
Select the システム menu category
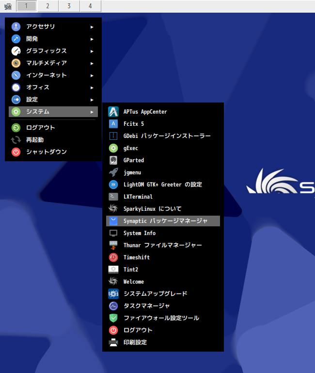(x=53, y=112)
